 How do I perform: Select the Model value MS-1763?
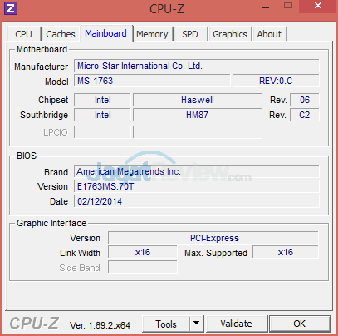pyautogui.click(x=152, y=81)
